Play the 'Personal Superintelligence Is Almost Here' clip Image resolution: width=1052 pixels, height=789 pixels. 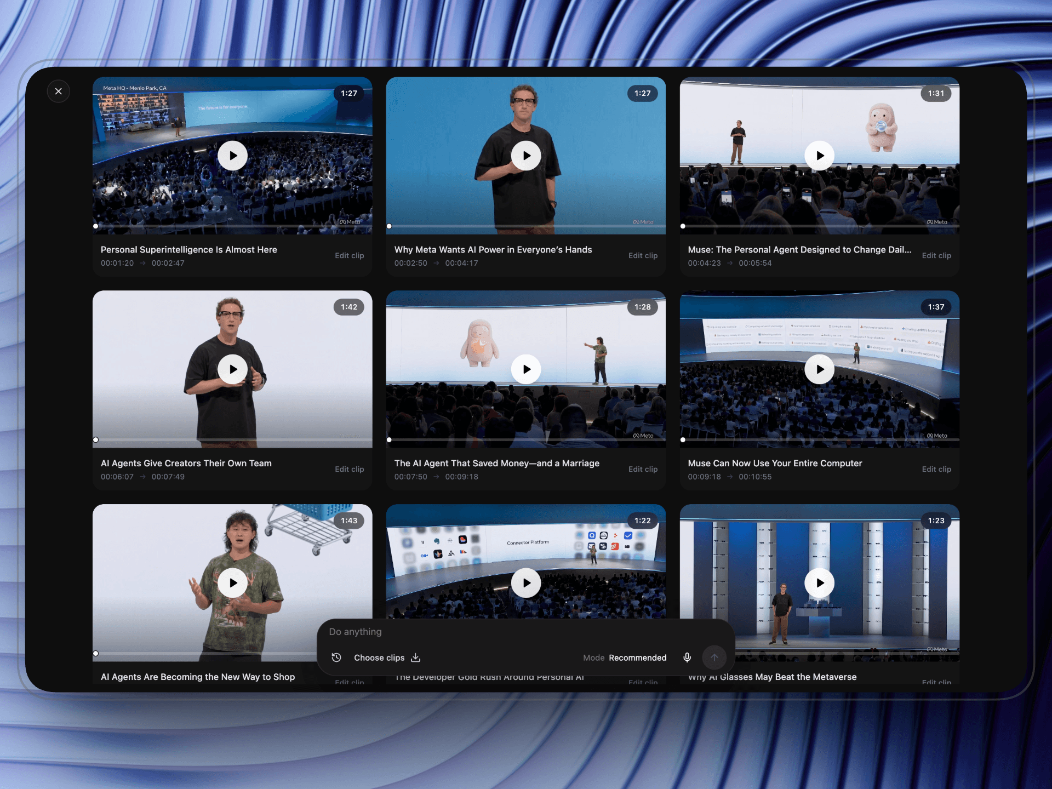click(x=233, y=156)
